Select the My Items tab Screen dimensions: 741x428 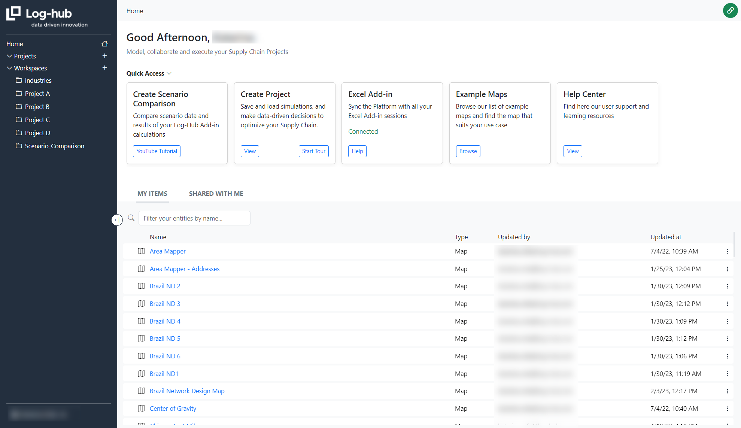(152, 194)
